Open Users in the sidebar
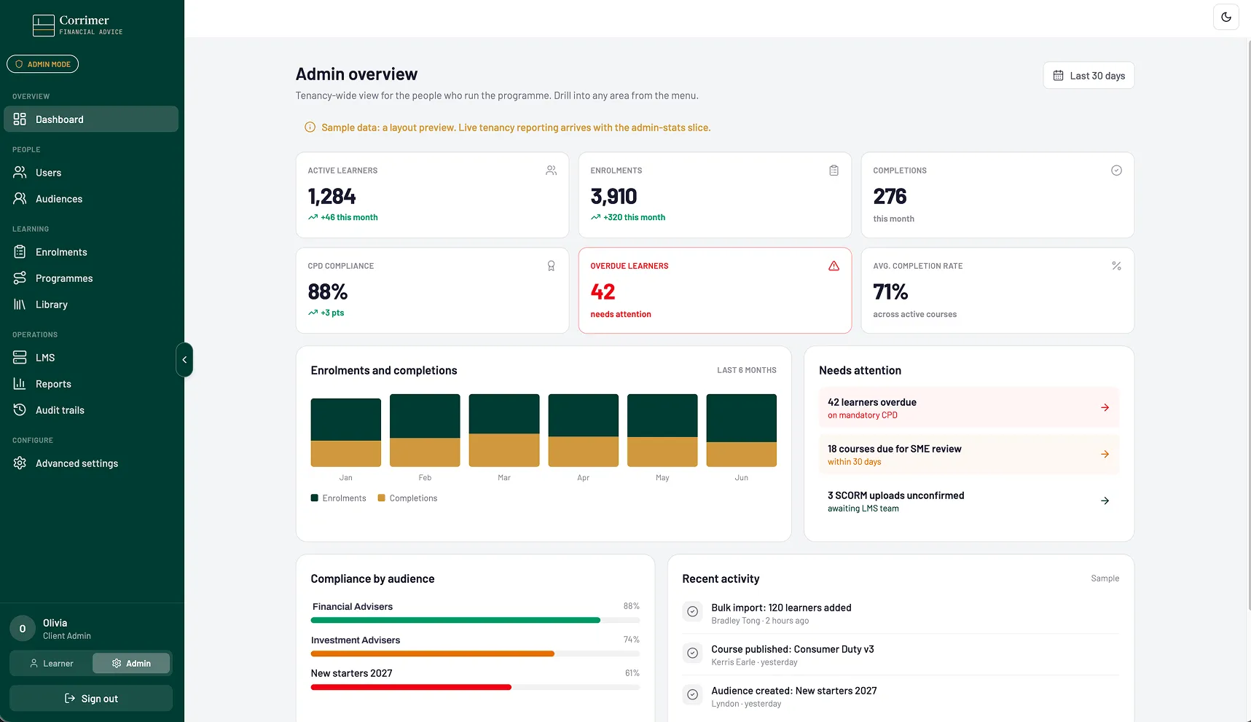 coord(91,173)
